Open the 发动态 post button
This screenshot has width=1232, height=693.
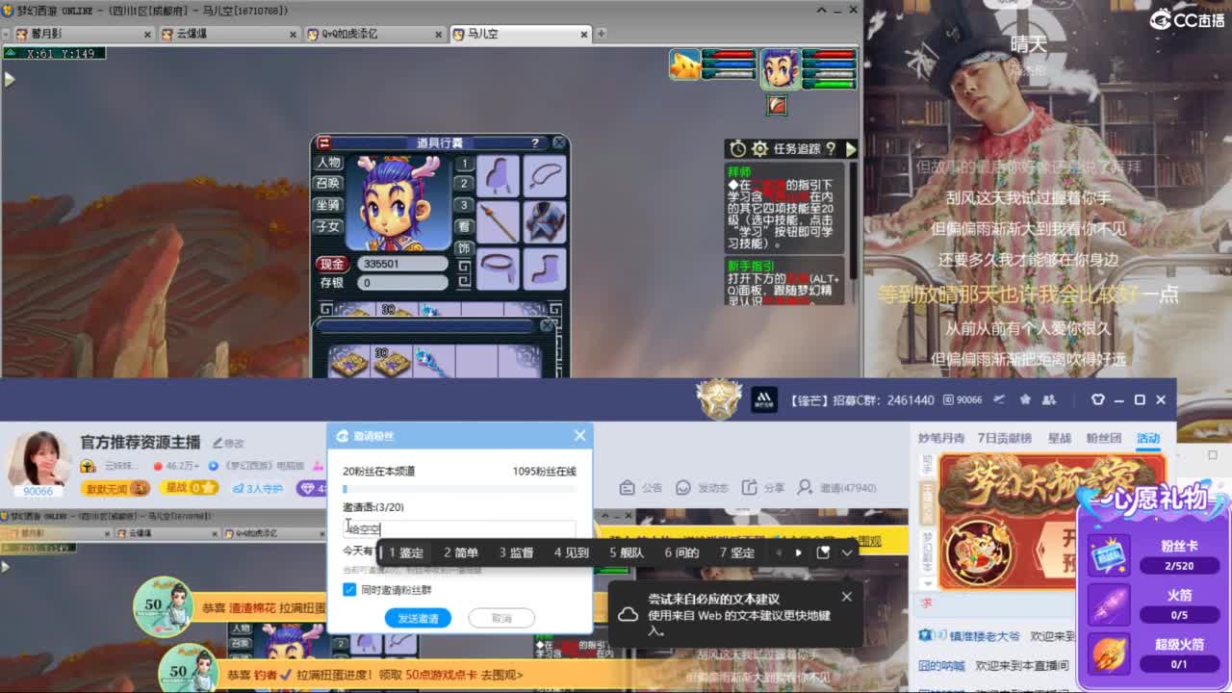[703, 488]
